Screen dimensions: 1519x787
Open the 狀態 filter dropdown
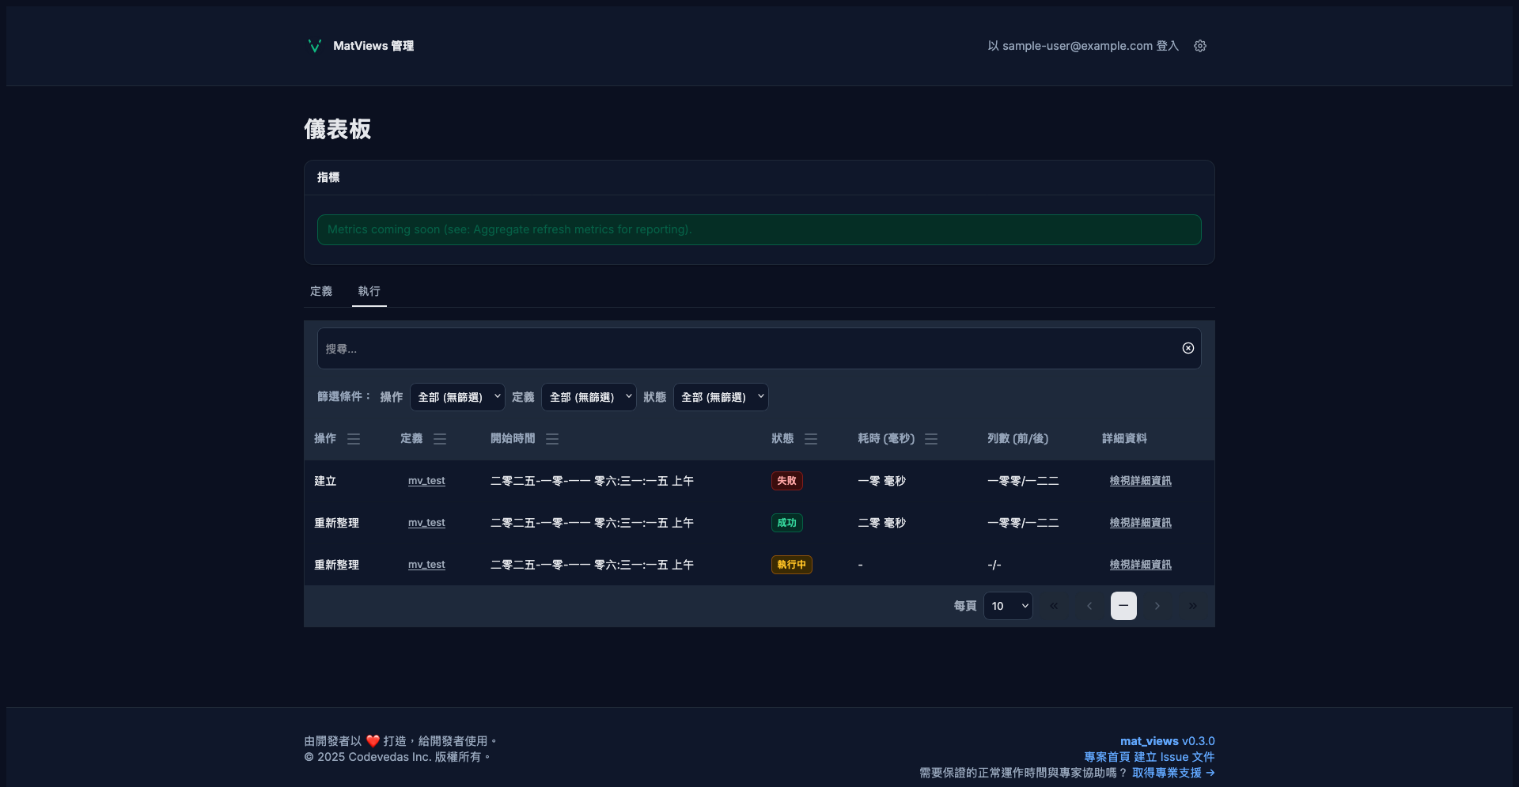click(x=720, y=397)
